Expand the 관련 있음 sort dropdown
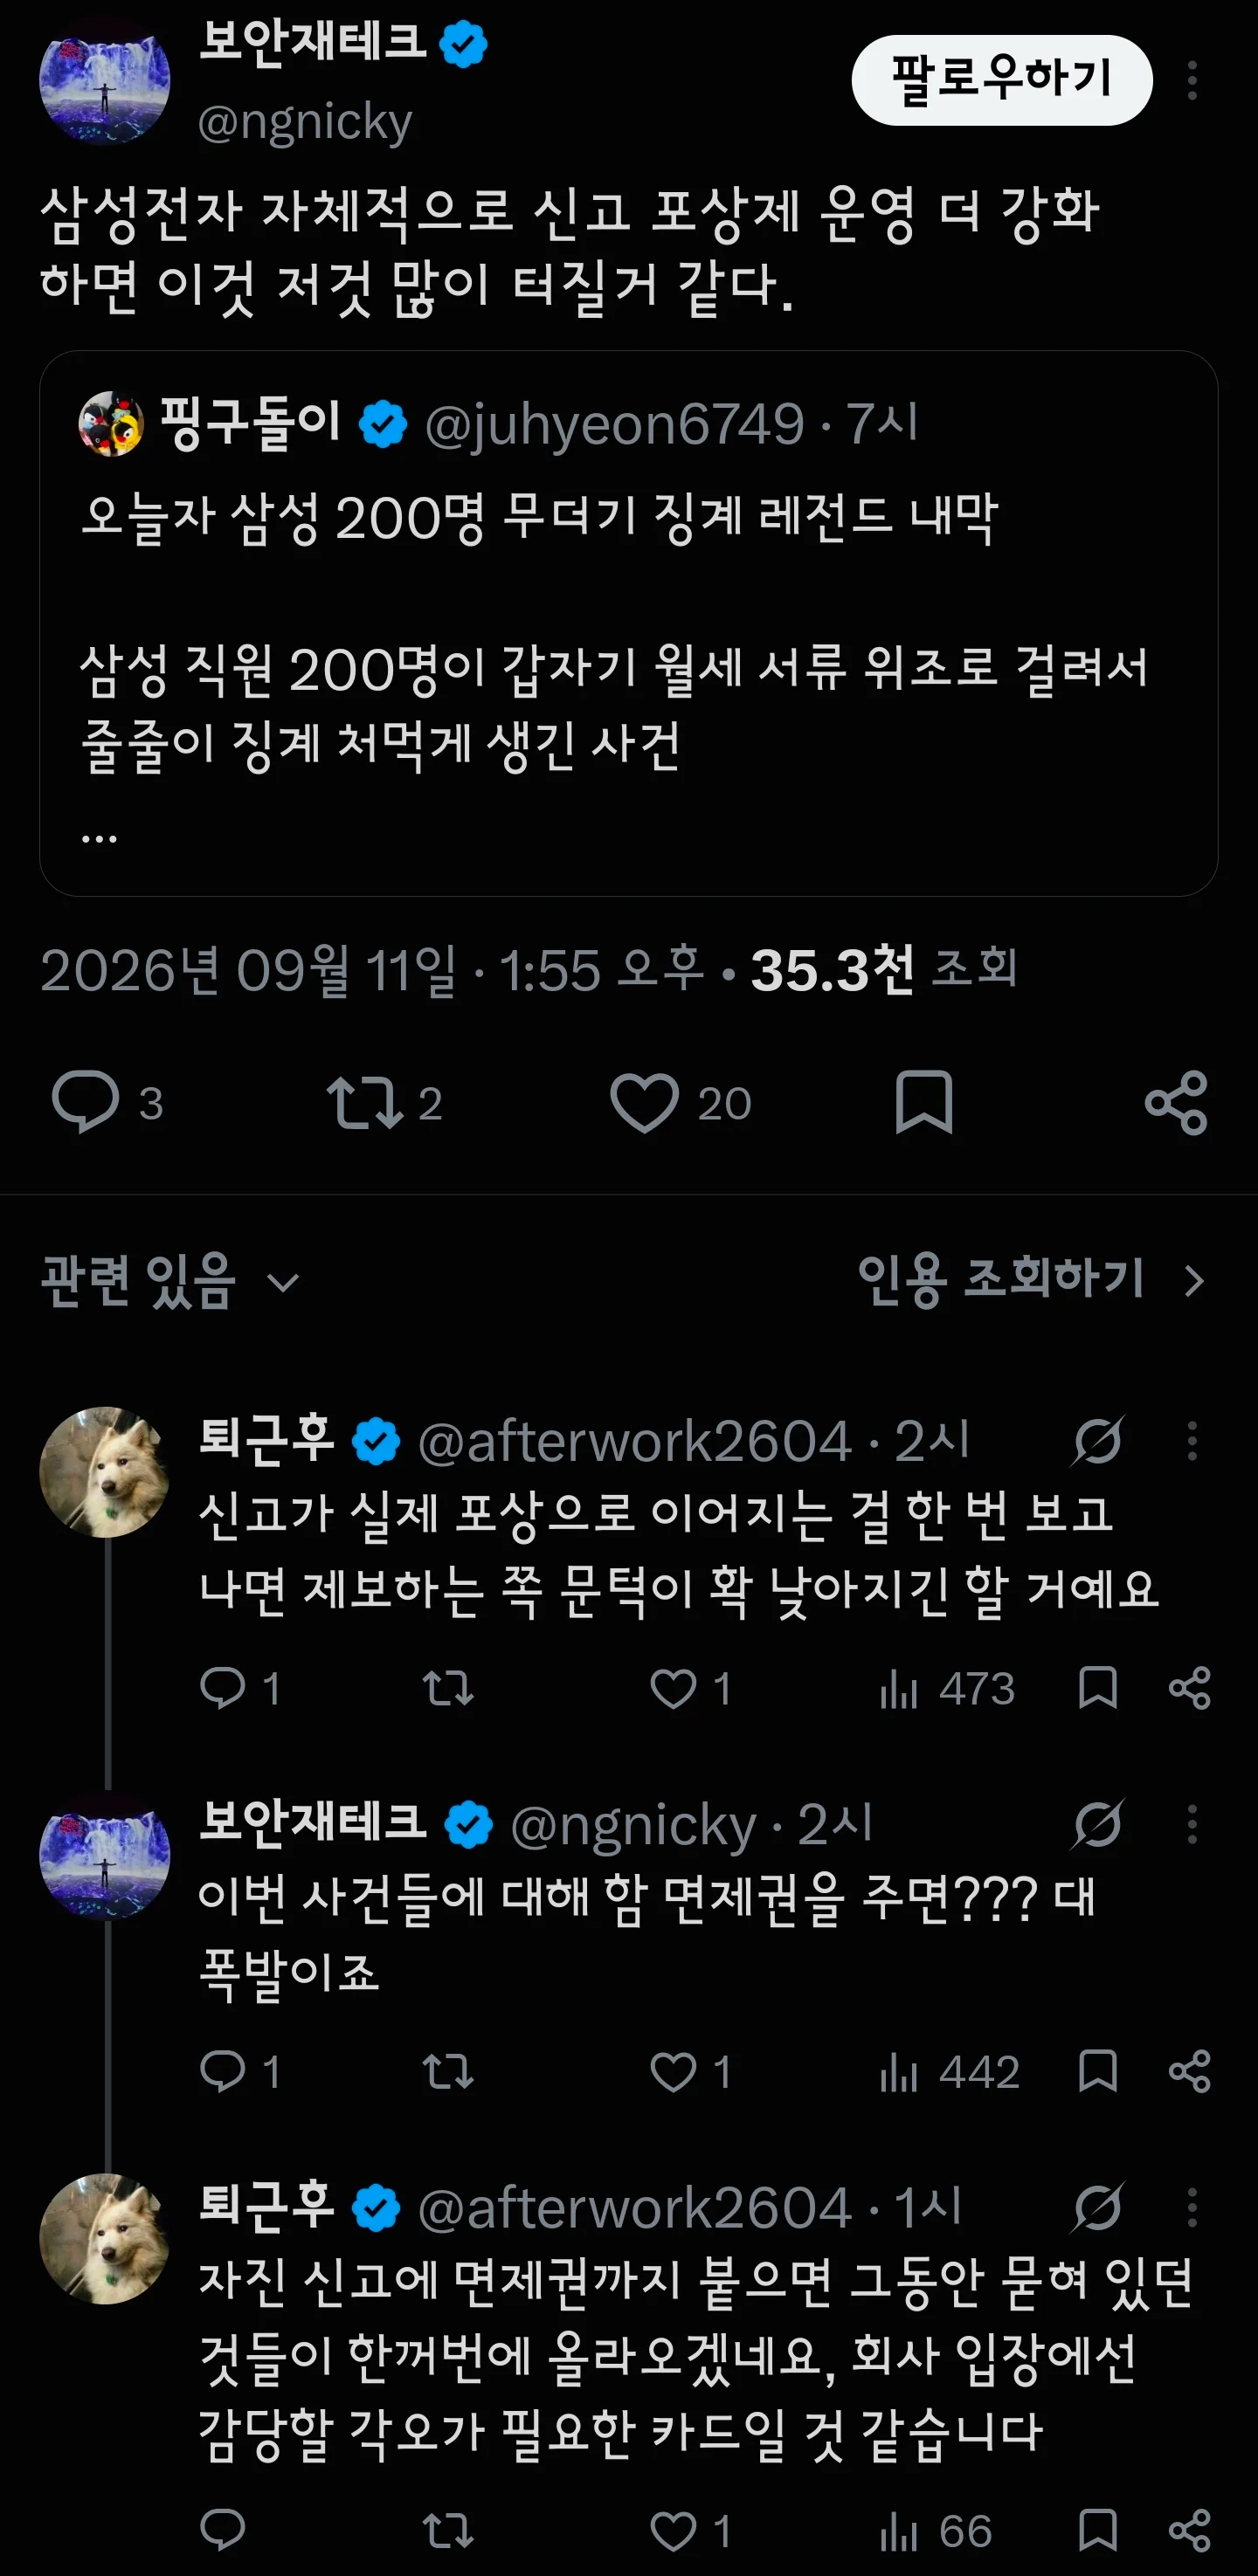The width and height of the screenshot is (1258, 2576). click(x=169, y=1280)
